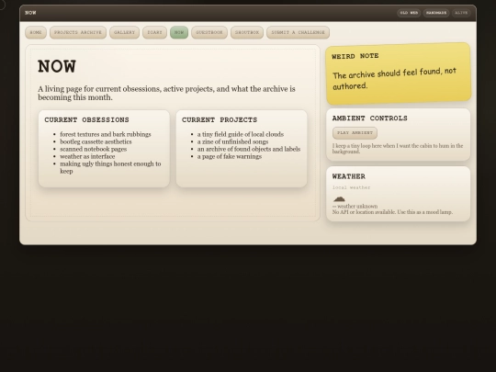
Task: Open the Diary tab
Action: (154, 32)
